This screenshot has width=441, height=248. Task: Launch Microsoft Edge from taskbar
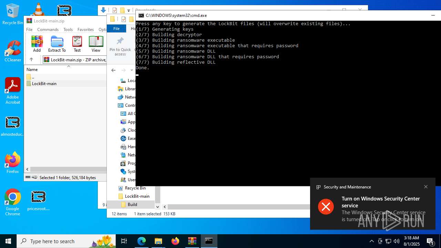pos(142,241)
